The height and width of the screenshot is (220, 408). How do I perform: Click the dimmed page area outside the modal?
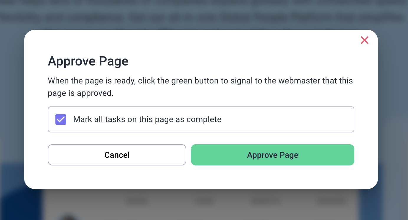[12, 118]
